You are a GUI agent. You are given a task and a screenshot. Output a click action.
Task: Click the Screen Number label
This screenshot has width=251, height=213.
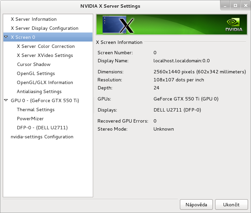[x=115, y=53]
